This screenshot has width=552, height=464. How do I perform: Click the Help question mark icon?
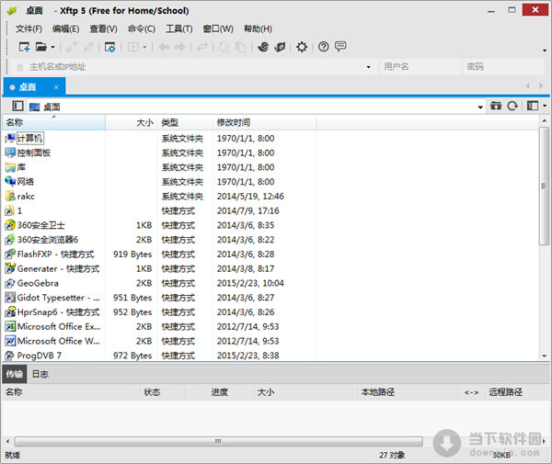(322, 47)
